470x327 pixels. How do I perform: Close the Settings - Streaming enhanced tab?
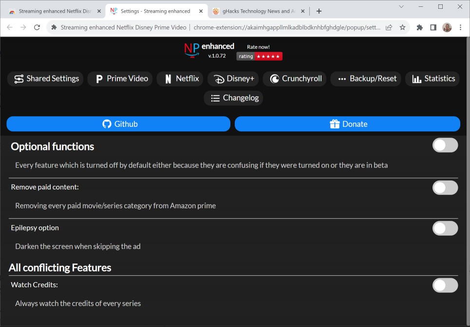(201, 11)
